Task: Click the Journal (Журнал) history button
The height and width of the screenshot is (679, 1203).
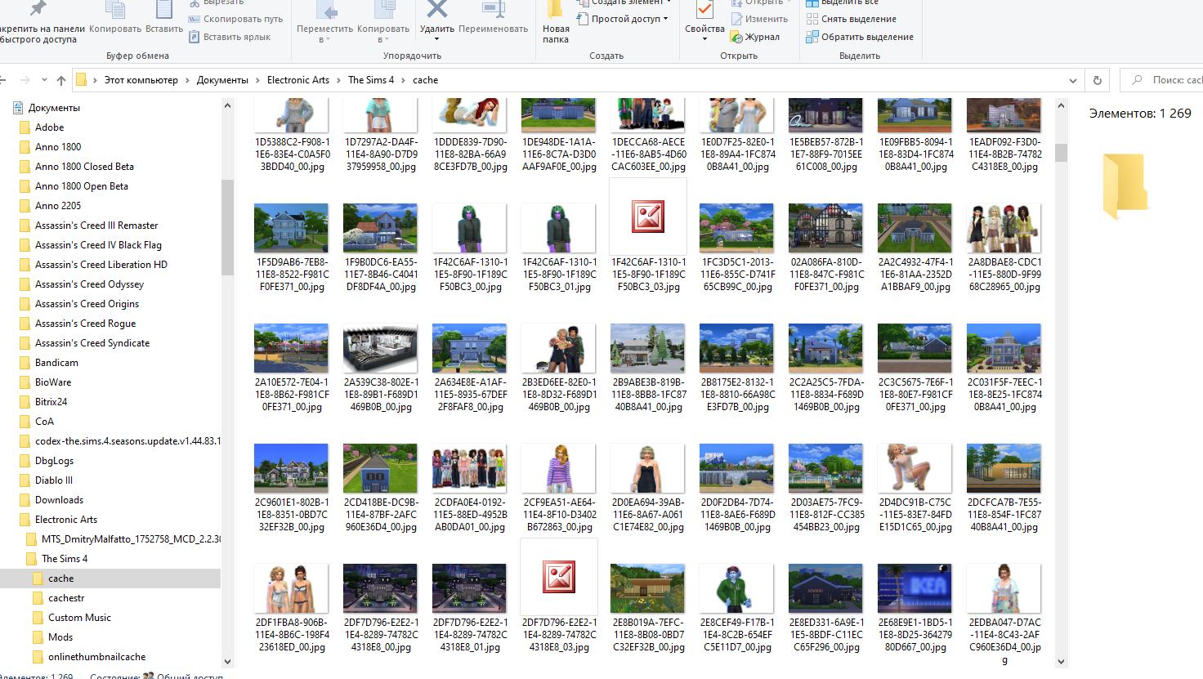Action: coord(755,37)
